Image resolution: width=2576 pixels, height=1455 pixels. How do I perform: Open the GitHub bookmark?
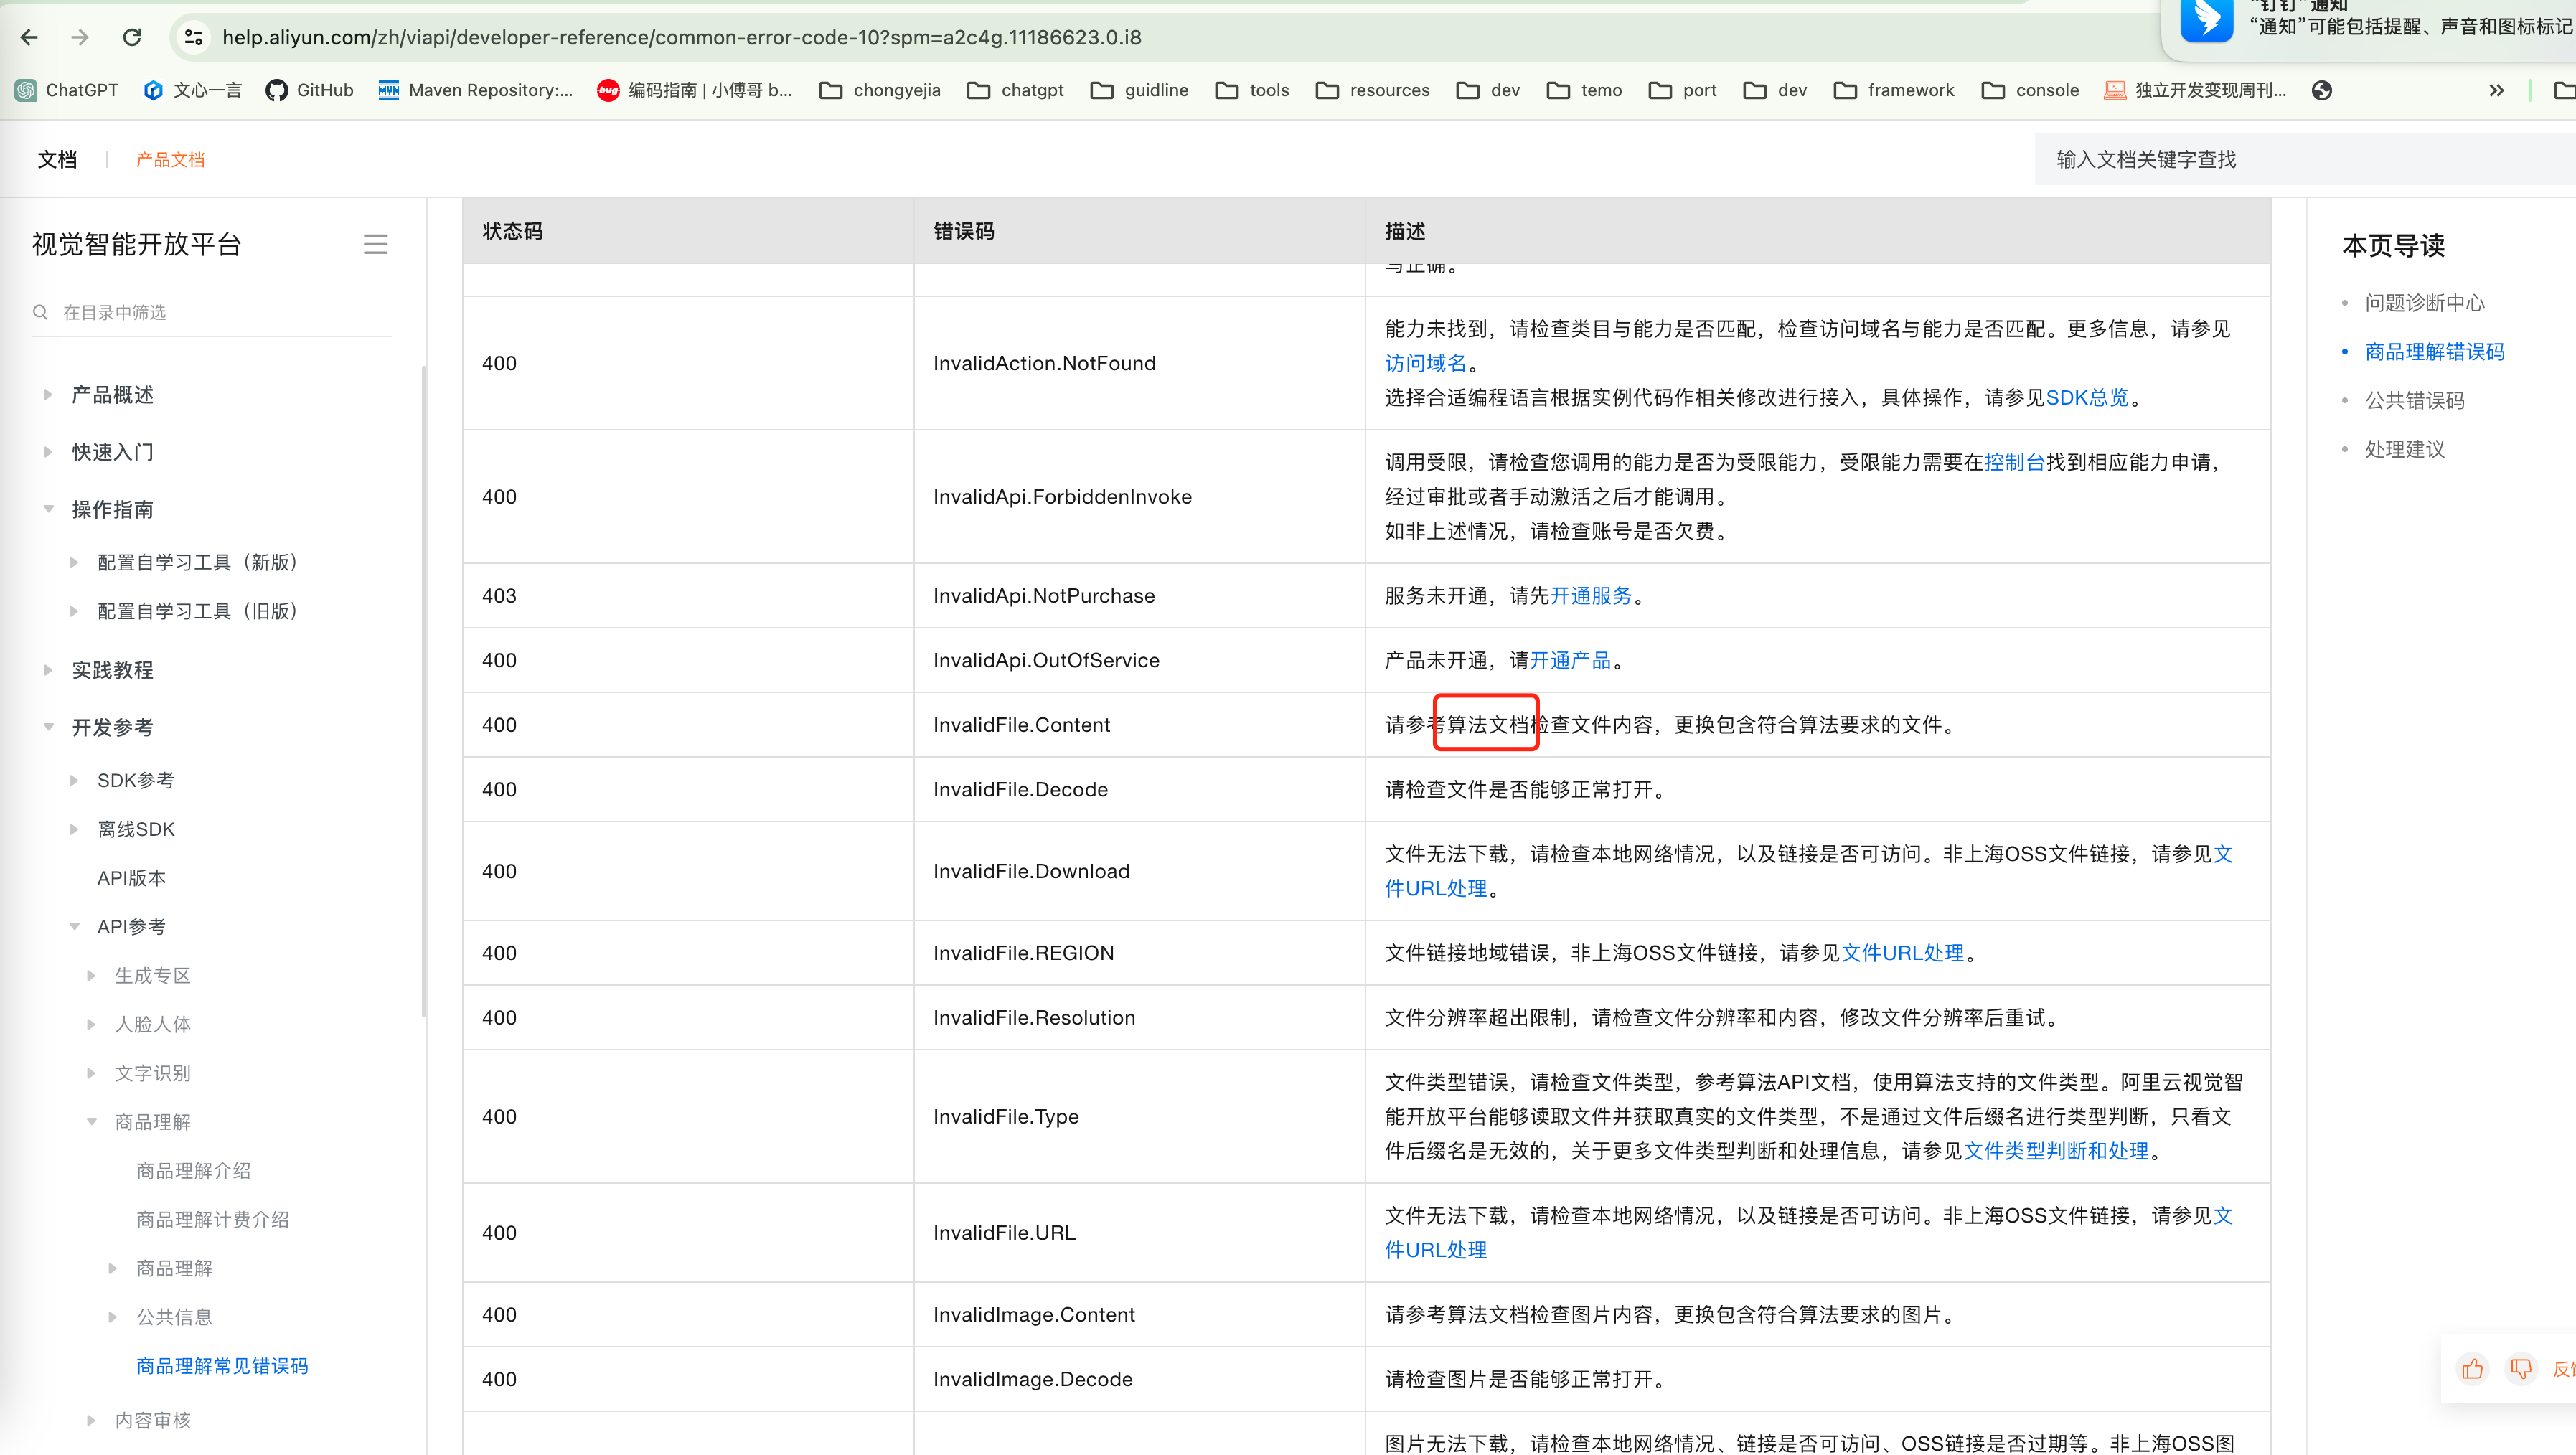point(310,90)
